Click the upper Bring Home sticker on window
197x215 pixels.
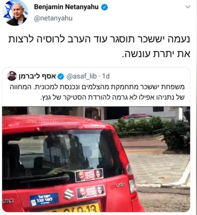click(89, 175)
